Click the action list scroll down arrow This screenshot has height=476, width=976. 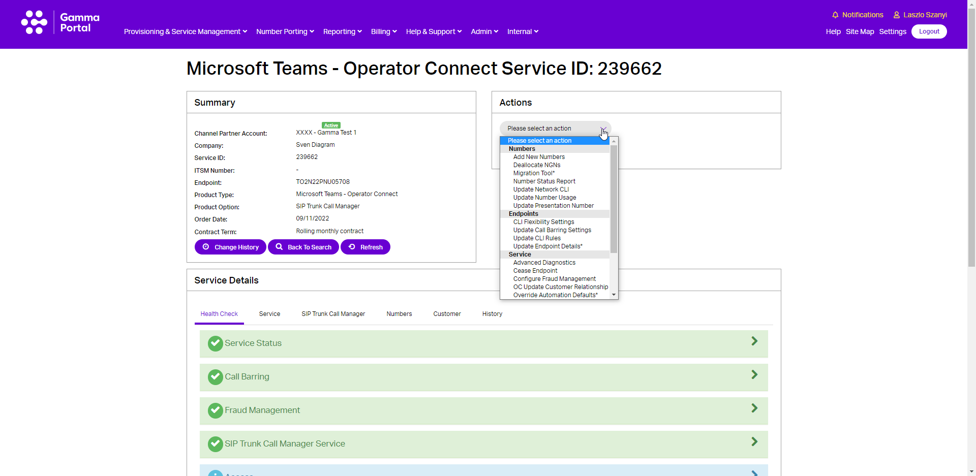614,295
